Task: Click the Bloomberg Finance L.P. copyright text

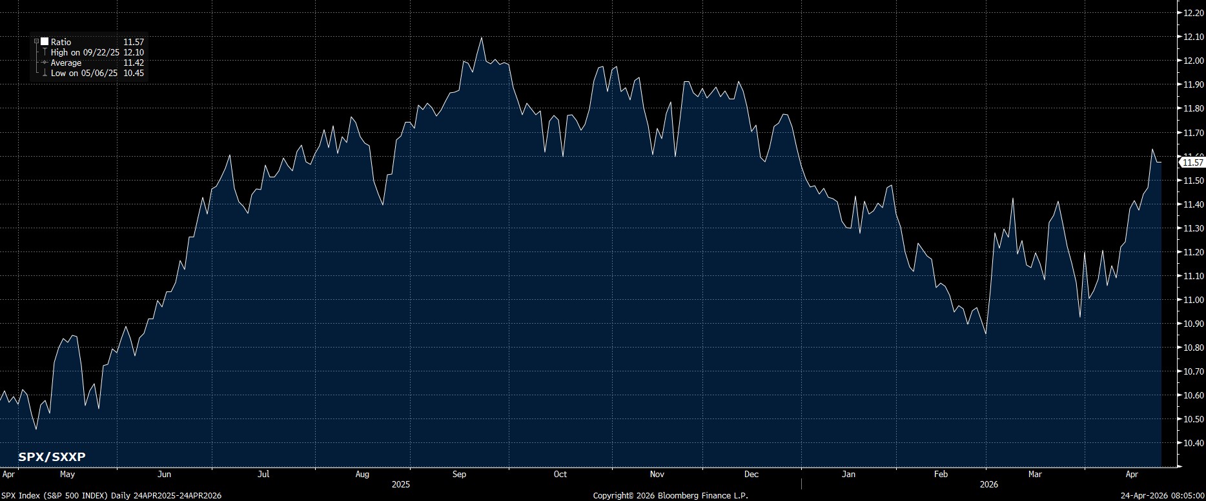Action: (670, 495)
